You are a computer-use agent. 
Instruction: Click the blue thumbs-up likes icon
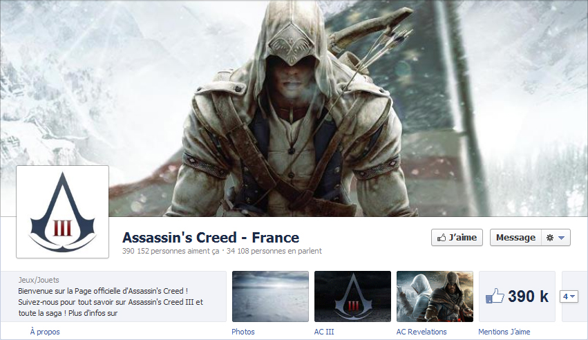click(x=495, y=296)
